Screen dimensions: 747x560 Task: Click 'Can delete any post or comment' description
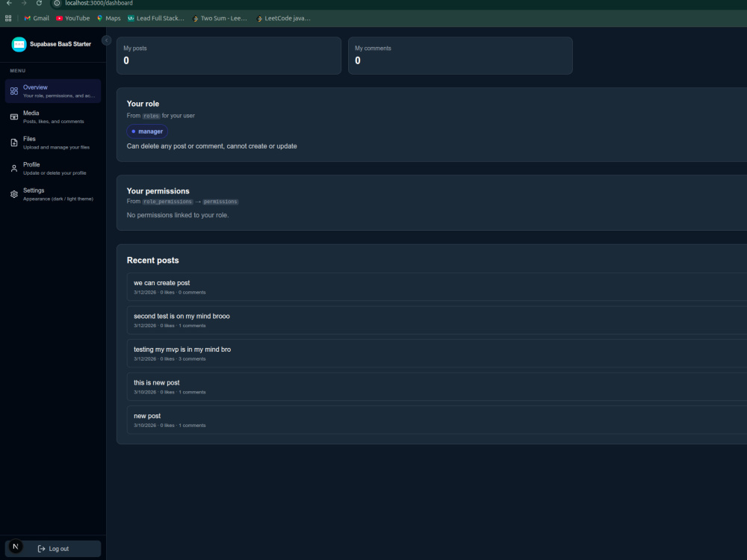pyautogui.click(x=211, y=146)
